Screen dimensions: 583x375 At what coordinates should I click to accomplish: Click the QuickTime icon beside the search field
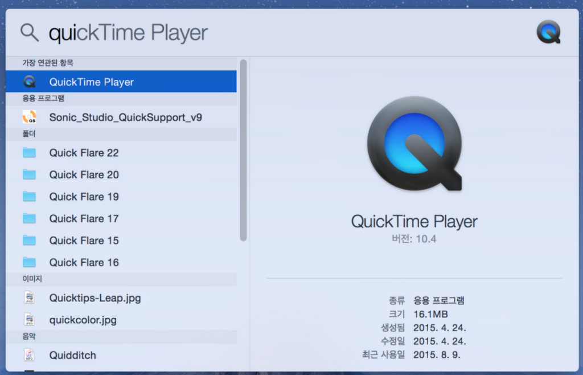pos(548,32)
